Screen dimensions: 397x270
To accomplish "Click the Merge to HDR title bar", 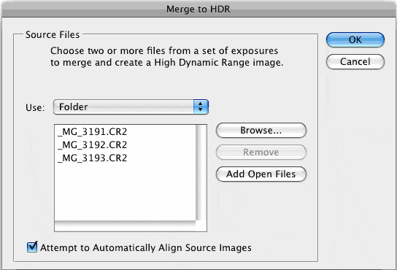I will (198, 9).
